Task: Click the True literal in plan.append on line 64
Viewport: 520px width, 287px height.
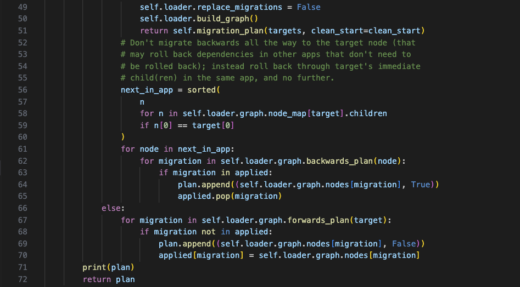Action: pyautogui.click(x=421, y=185)
